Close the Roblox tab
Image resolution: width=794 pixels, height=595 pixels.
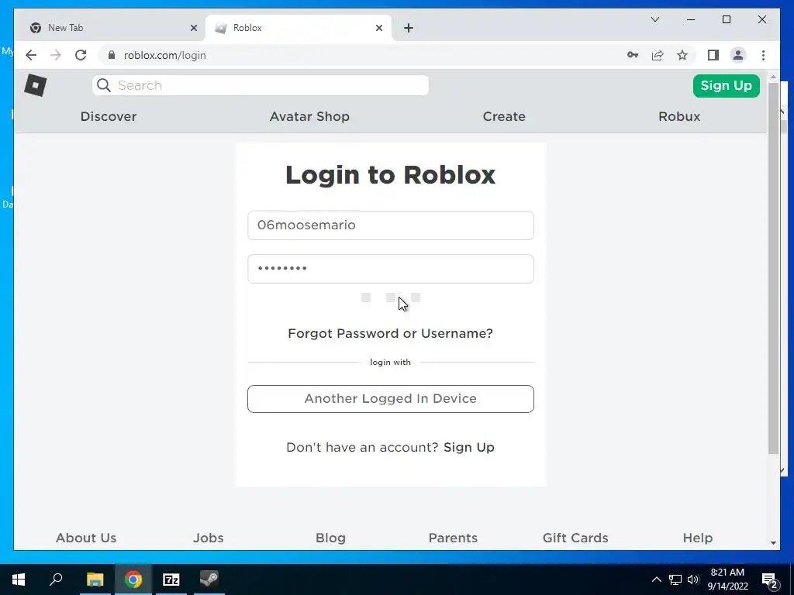(378, 28)
